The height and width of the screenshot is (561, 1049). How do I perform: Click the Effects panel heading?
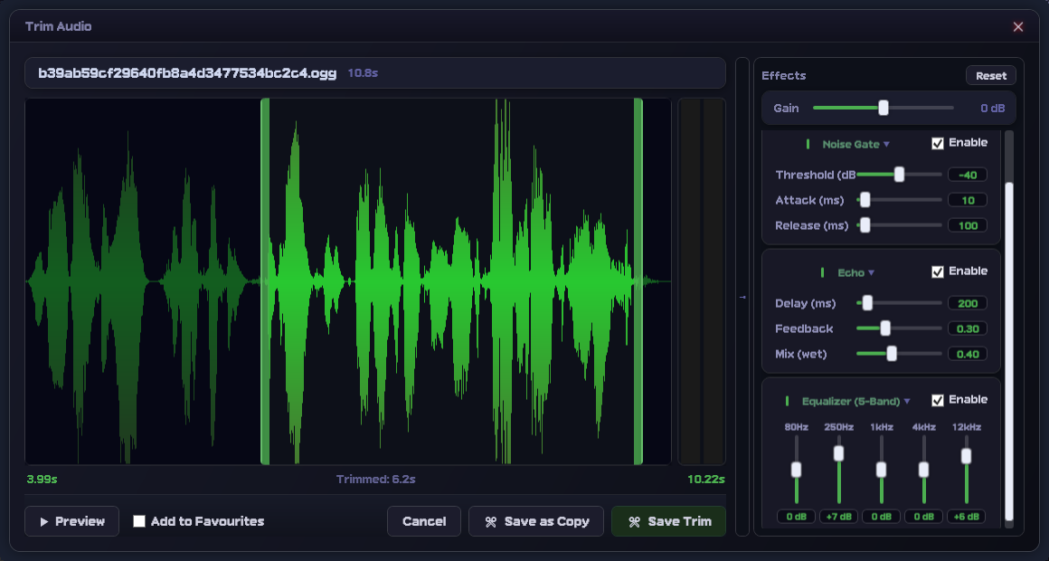point(783,76)
